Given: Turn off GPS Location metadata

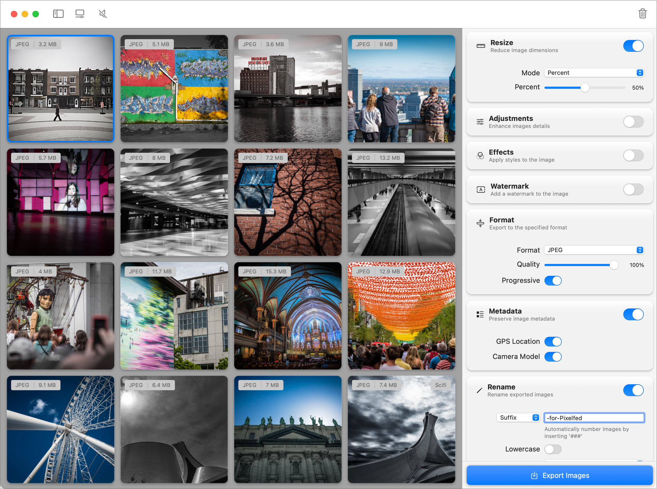Looking at the screenshot, I should 553,341.
